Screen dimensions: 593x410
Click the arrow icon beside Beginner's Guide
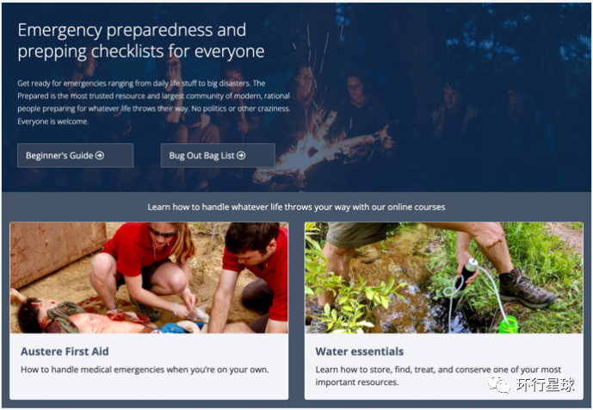click(100, 155)
